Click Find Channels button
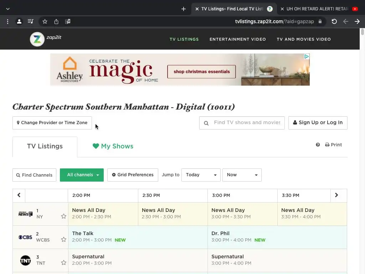365x274 pixels. [35, 175]
